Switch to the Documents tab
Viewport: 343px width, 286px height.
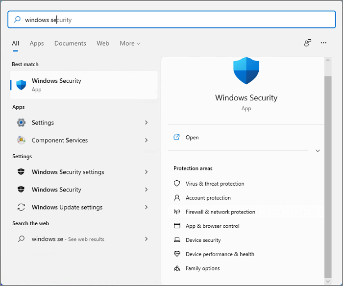pos(70,44)
